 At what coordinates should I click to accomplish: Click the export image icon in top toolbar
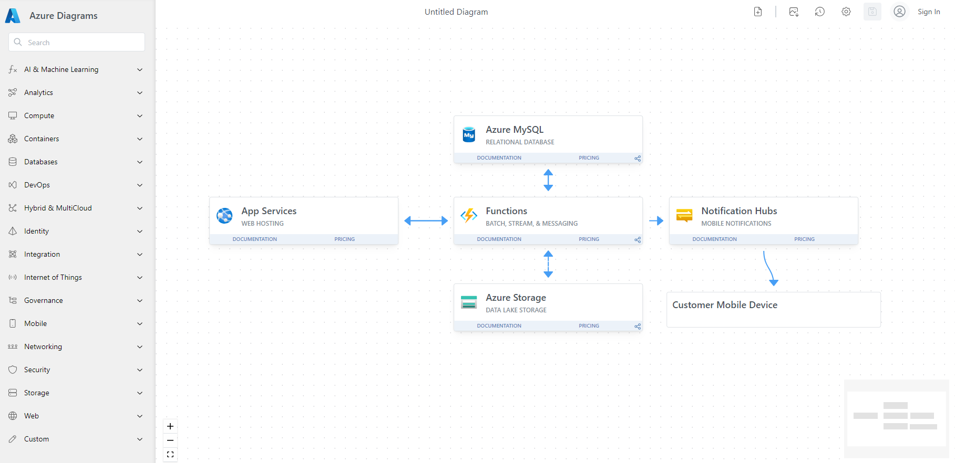pos(794,12)
